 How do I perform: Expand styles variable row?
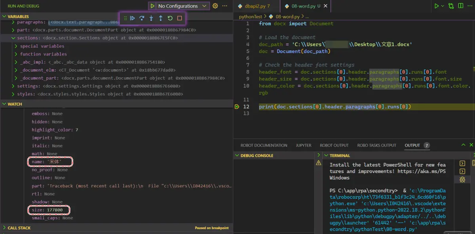pos(13,94)
